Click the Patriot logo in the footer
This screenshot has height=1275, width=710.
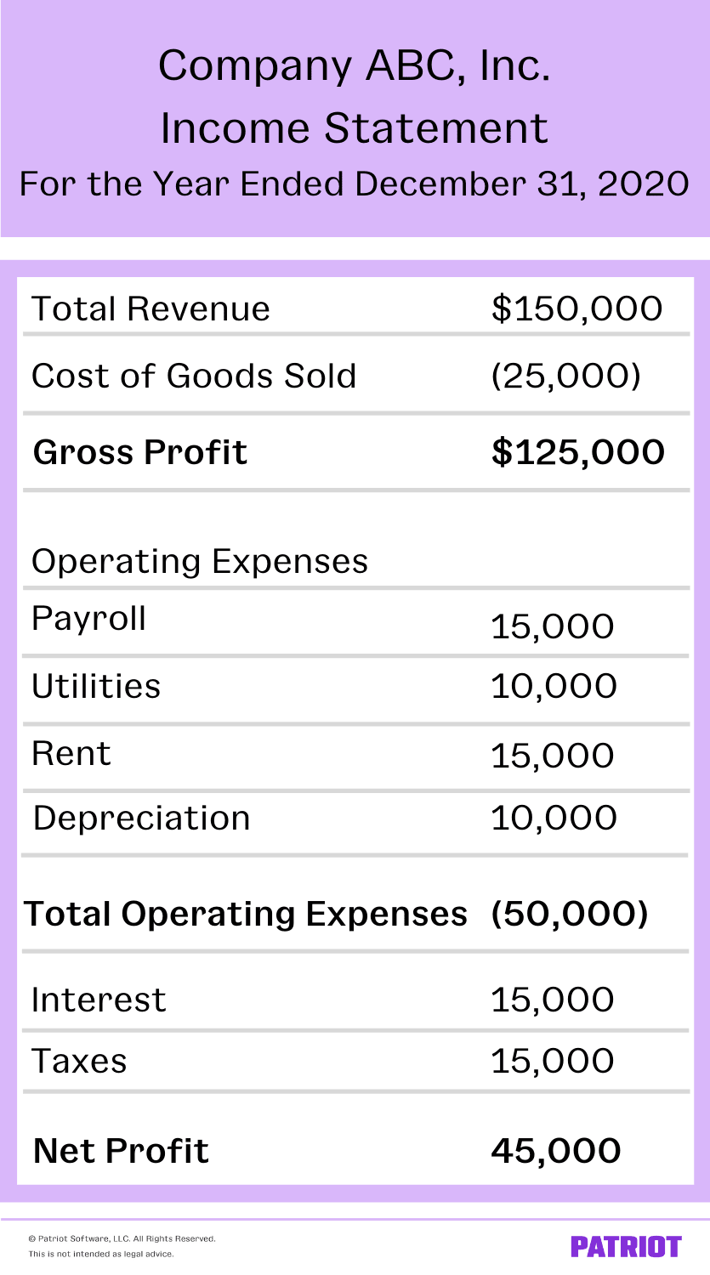[x=626, y=1246]
